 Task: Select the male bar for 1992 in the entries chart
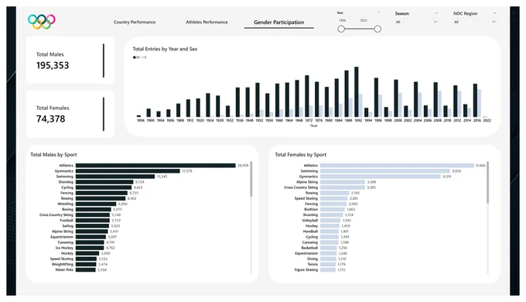coord(357,91)
